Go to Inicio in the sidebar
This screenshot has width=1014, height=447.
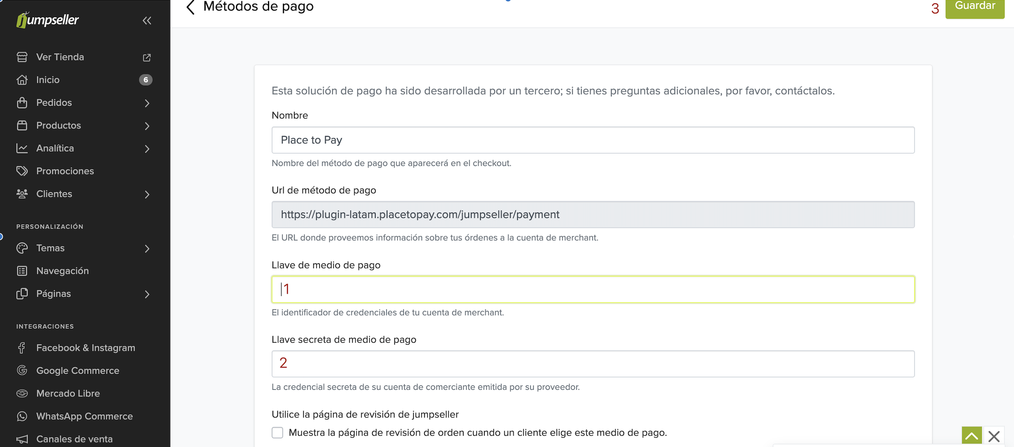48,80
